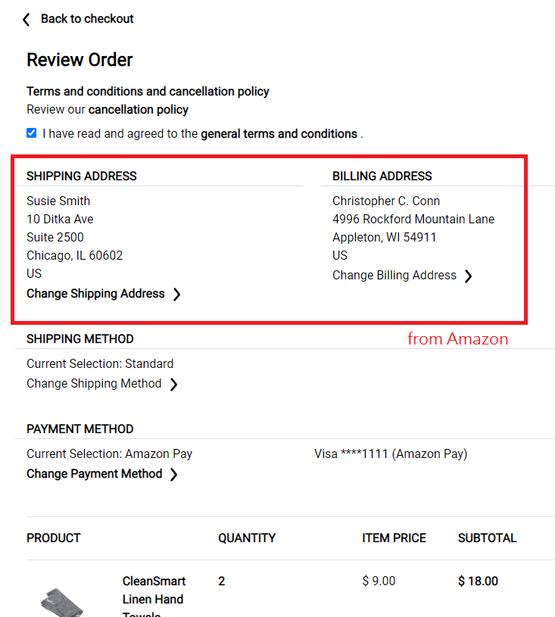Image resolution: width=555 pixels, height=617 pixels.
Task: Click the SUBTOTAL column header
Action: tap(487, 538)
